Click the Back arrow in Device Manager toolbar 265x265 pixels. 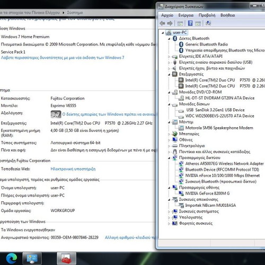coord(162,23)
